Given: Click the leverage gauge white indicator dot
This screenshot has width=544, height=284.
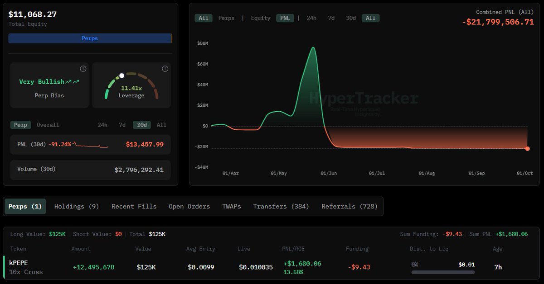Looking at the screenshot, I should (x=121, y=76).
